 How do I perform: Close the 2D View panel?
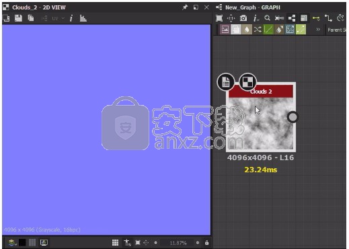tap(206, 7)
